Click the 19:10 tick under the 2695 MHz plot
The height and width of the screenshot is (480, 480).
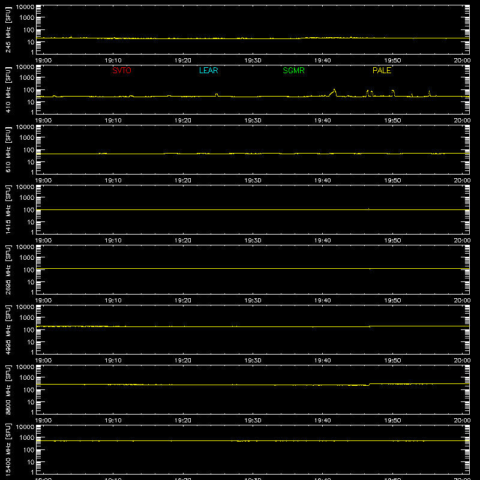pyautogui.click(x=113, y=301)
